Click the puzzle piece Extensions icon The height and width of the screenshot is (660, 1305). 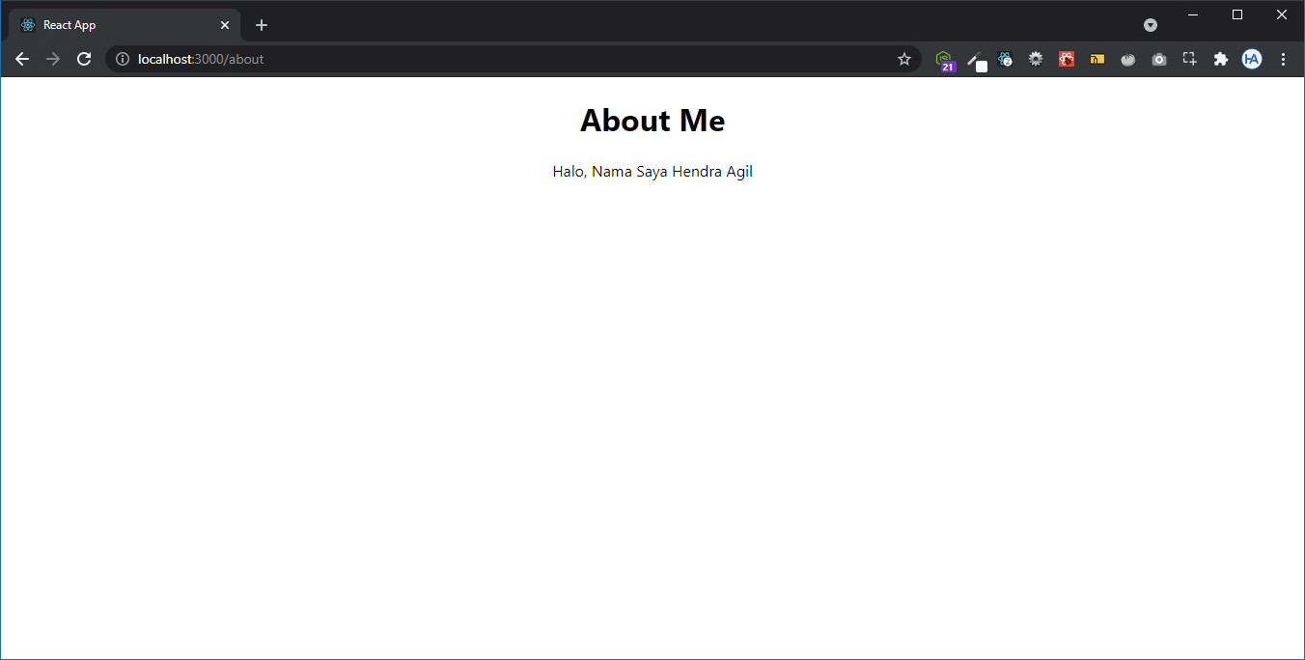click(1220, 59)
